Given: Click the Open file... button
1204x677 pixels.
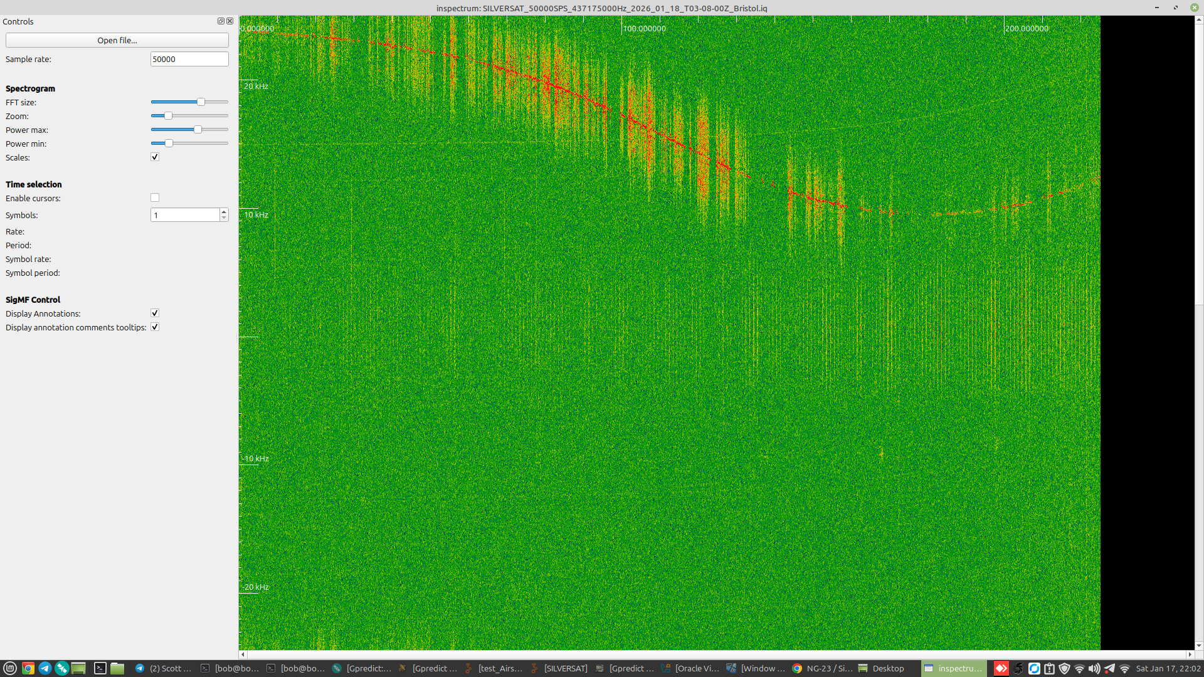Looking at the screenshot, I should pos(117,40).
